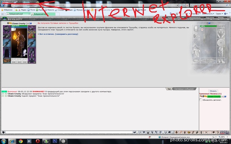
Task: Click into the chat message input field
Action: (69, 132)
